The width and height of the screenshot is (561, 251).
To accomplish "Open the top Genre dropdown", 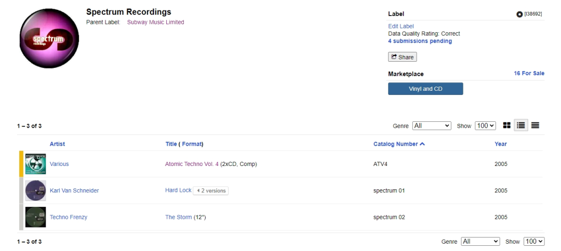I will (x=432, y=125).
